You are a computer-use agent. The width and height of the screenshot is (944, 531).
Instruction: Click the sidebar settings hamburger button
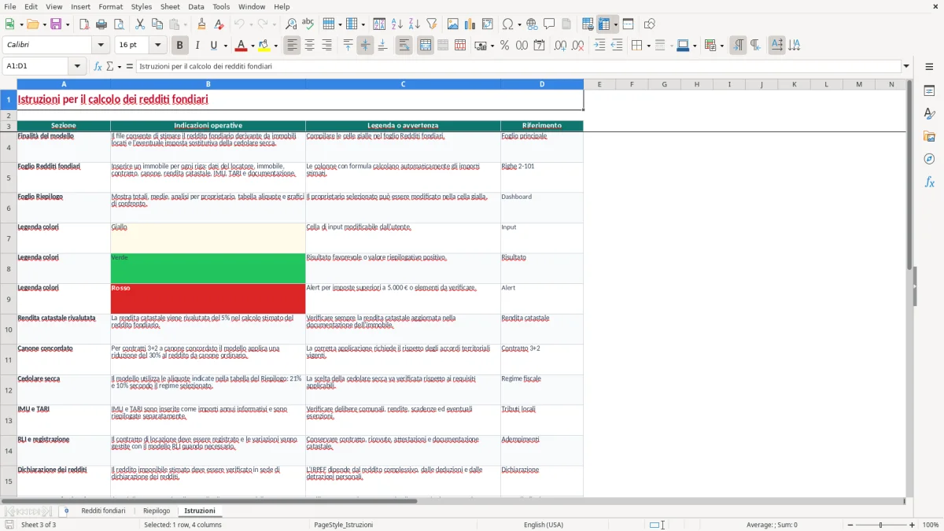tap(929, 66)
